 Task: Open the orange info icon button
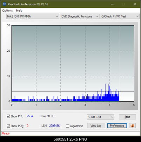pyautogui.click(x=132, y=126)
